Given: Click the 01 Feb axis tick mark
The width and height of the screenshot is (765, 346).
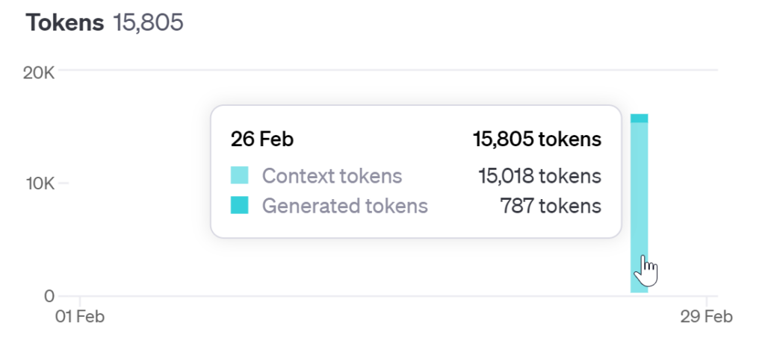Looking at the screenshot, I should [80, 301].
